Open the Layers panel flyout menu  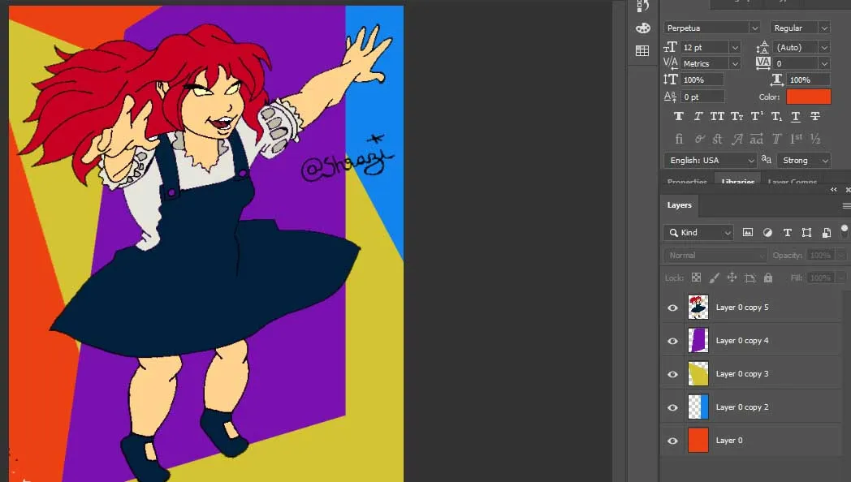click(846, 205)
